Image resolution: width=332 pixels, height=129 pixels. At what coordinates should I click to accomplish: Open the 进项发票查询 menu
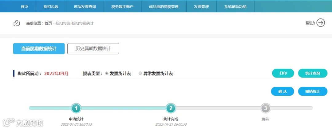tap(85, 6)
